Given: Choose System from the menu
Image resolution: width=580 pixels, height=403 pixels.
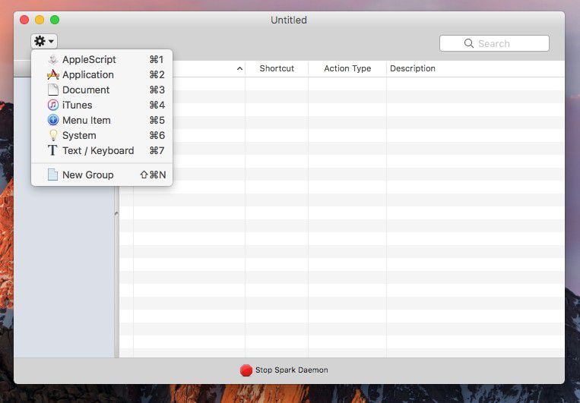Looking at the screenshot, I should [102, 135].
